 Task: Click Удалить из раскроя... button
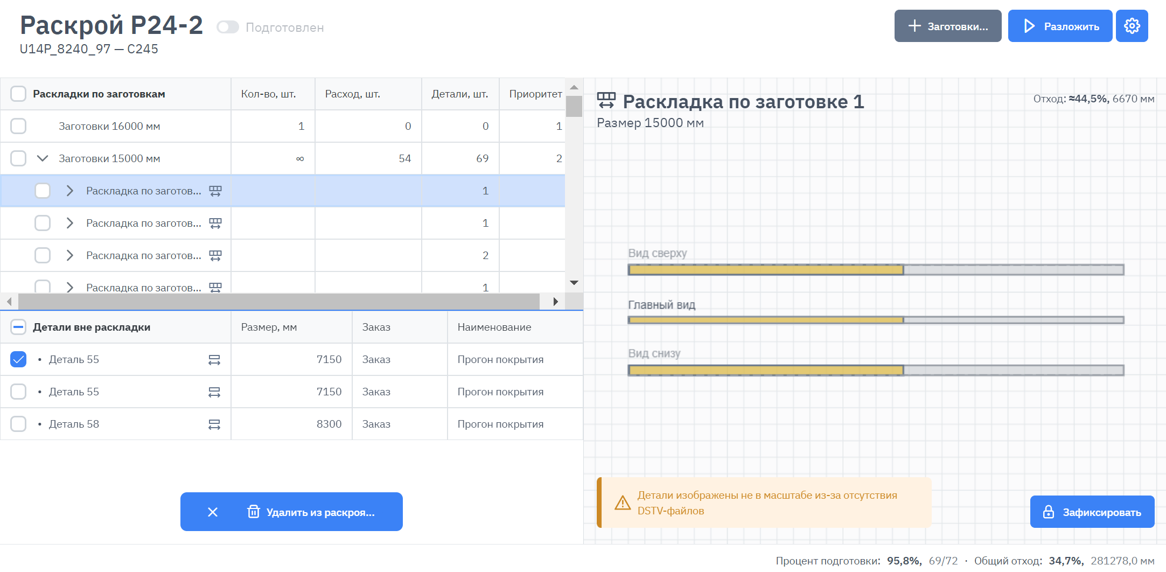coord(311,512)
